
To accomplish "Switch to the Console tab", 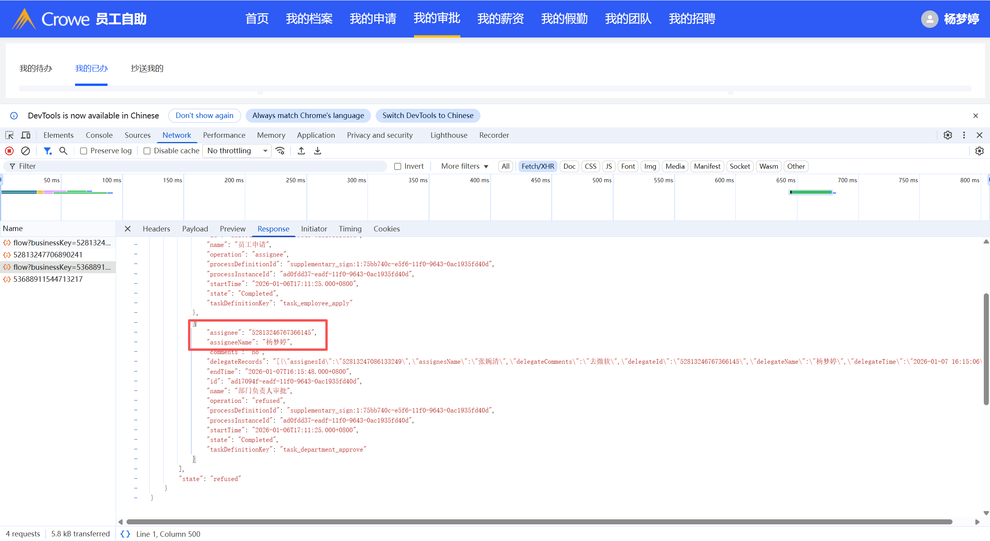I will (x=99, y=135).
